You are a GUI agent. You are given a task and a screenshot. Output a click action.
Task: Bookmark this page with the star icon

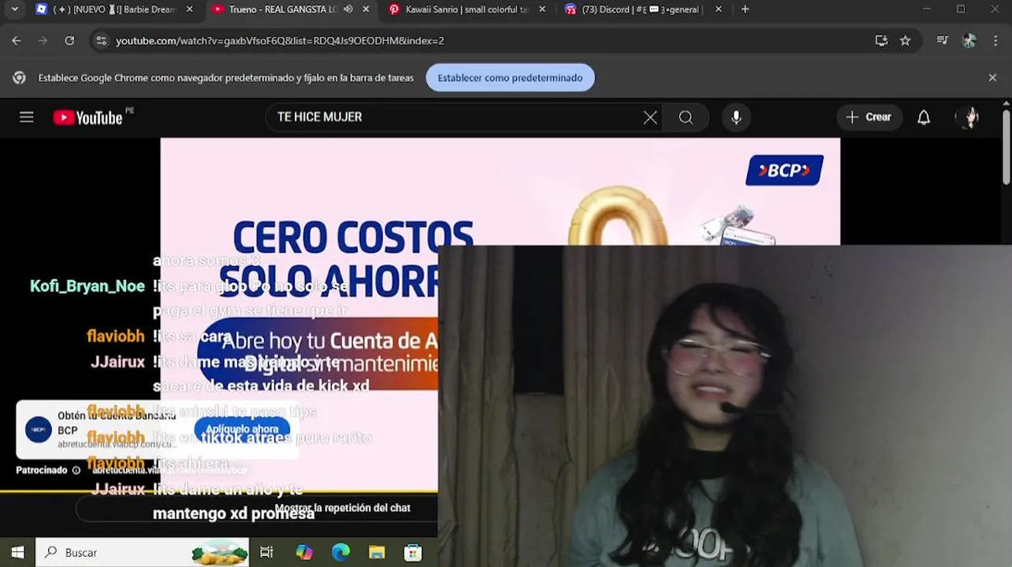(x=905, y=40)
